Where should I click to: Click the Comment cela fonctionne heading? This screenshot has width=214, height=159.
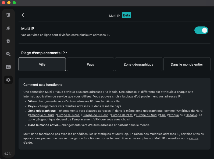click(x=43, y=85)
